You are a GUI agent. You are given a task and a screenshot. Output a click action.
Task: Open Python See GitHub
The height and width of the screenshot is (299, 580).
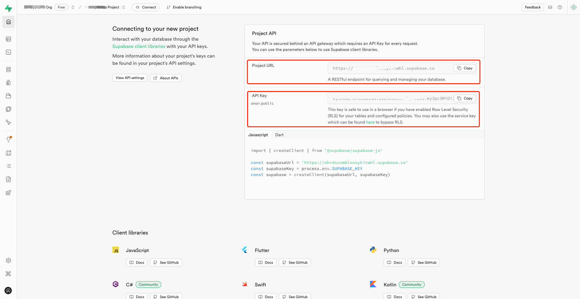tap(424, 263)
